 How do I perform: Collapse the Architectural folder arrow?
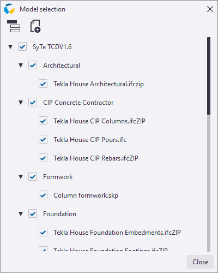(21, 66)
